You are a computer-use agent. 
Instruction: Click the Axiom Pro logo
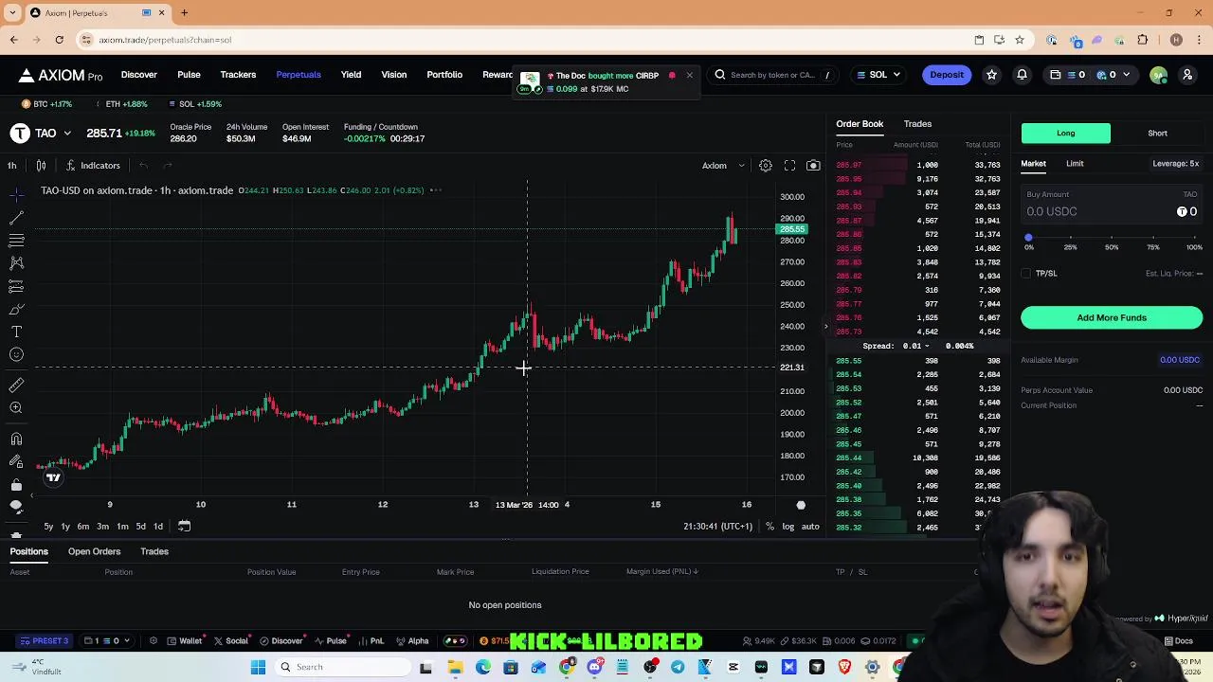point(61,75)
